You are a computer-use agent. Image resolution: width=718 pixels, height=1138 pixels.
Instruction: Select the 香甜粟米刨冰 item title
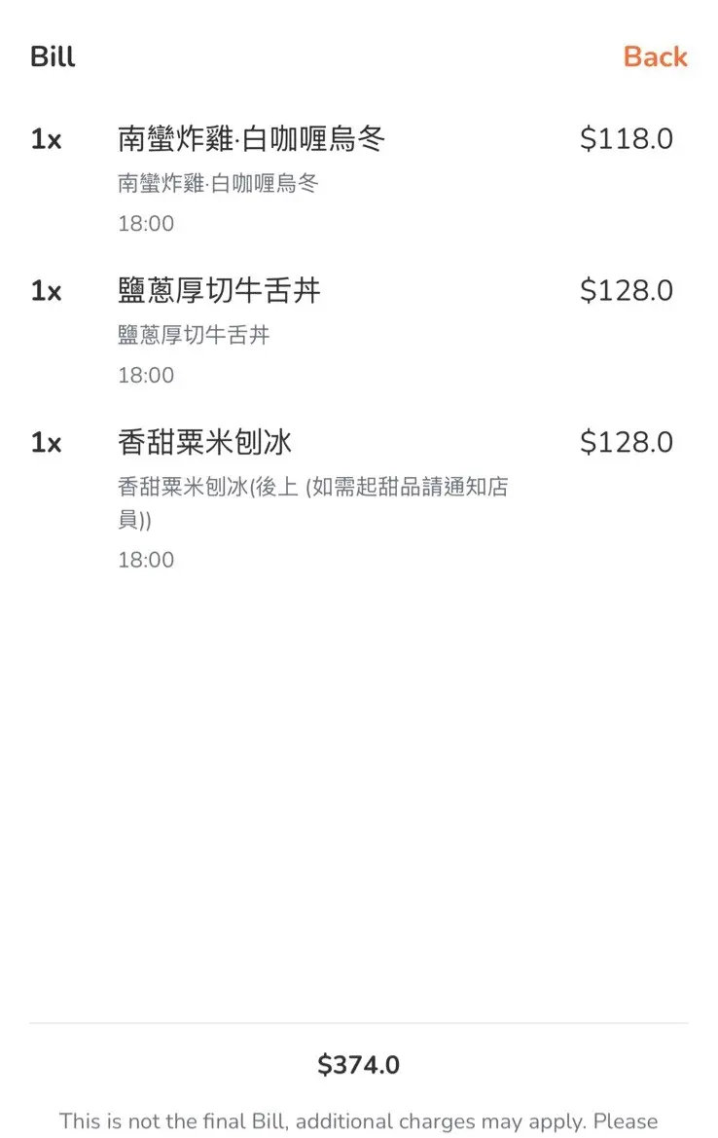pyautogui.click(x=204, y=443)
